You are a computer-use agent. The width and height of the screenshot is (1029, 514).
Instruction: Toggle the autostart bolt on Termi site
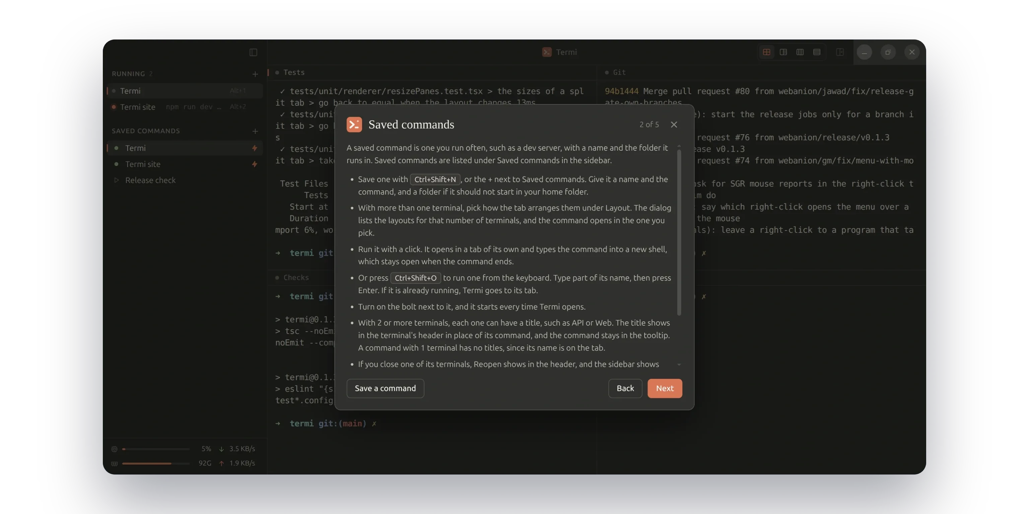(255, 164)
